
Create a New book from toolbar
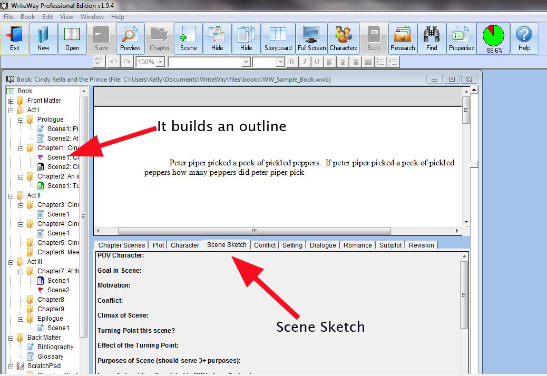coord(43,38)
